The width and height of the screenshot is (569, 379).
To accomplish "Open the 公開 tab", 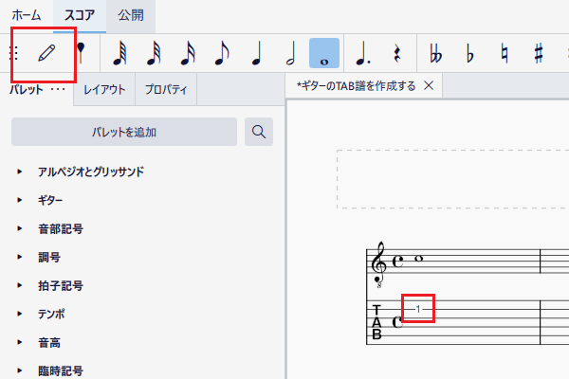I will pos(131,15).
